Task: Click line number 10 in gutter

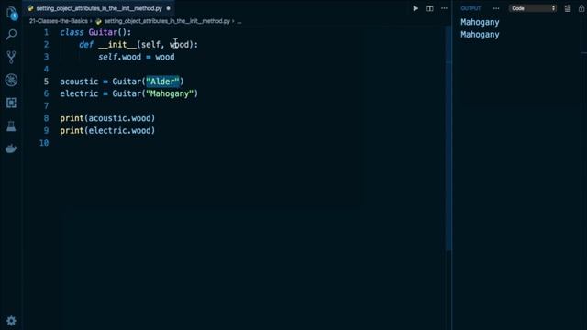Action: (44, 143)
